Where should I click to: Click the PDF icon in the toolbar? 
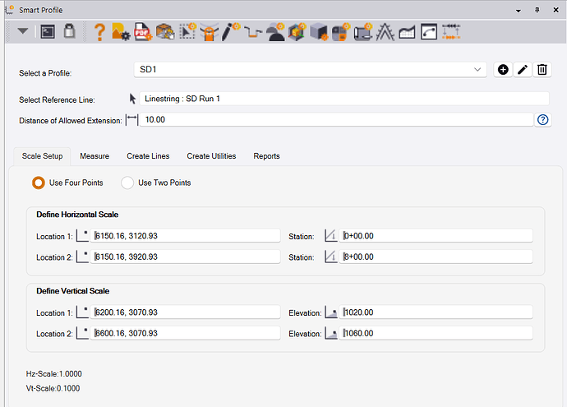(x=142, y=32)
